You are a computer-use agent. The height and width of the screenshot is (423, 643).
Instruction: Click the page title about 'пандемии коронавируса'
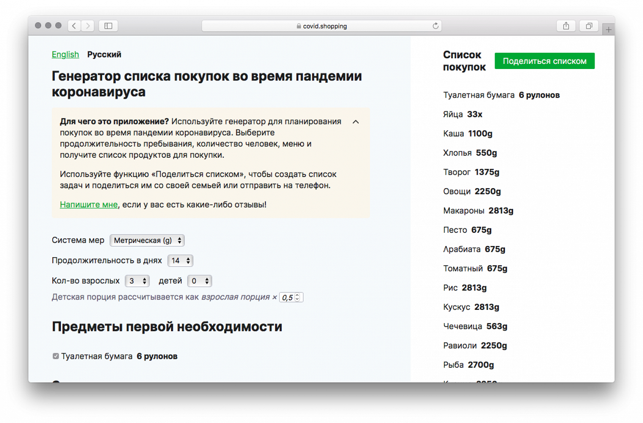pos(207,84)
